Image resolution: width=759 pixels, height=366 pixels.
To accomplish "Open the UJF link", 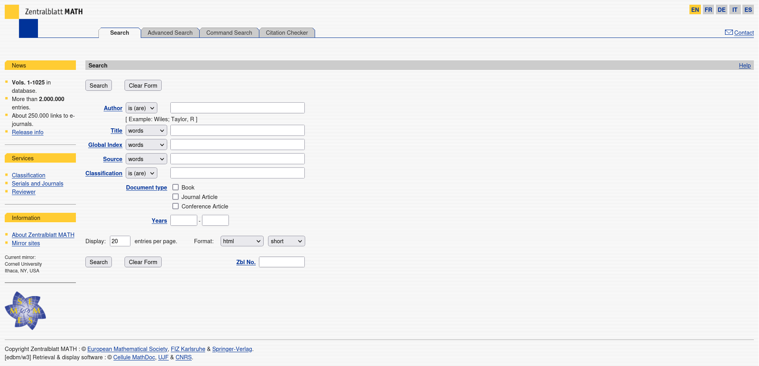I will tap(163, 357).
